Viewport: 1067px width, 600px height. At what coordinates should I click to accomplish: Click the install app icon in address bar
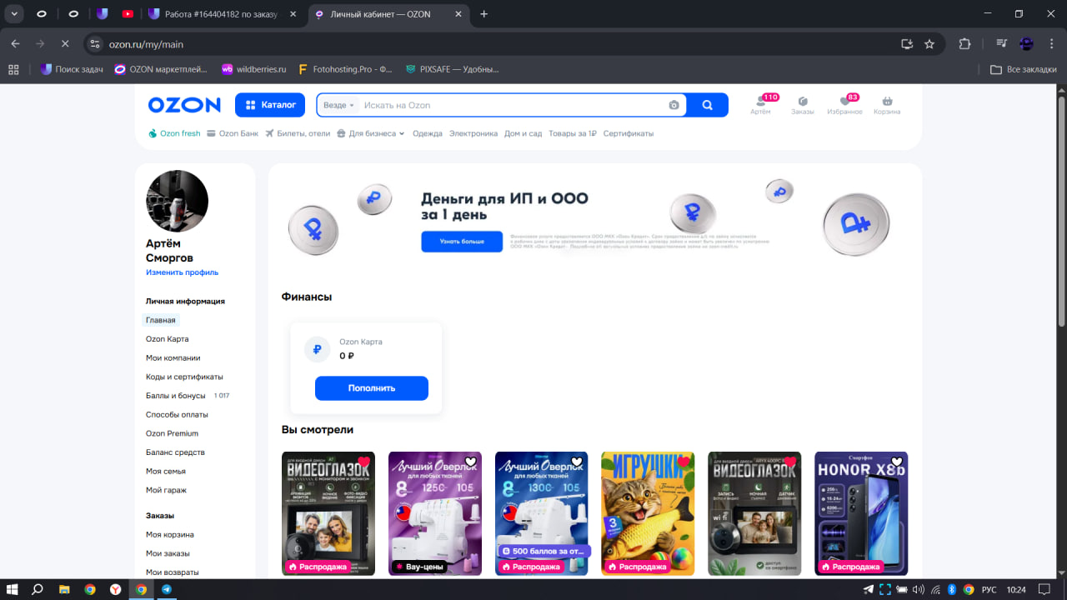coord(907,43)
